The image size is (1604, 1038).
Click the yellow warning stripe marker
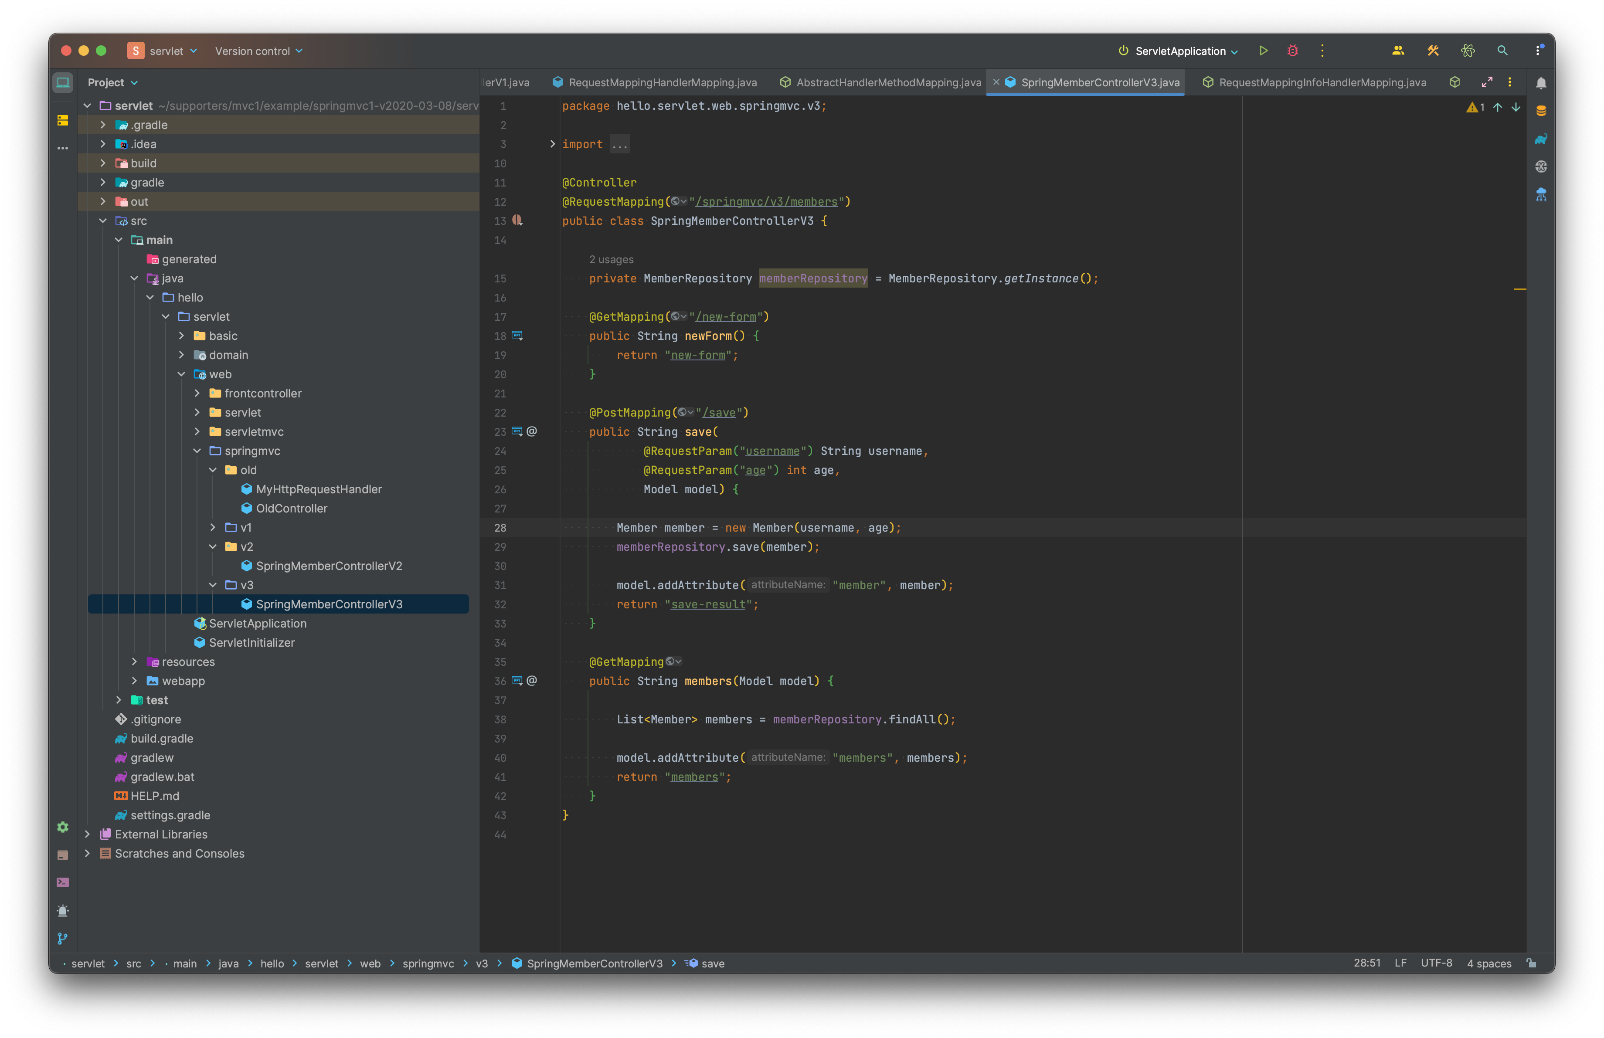coord(1520,289)
